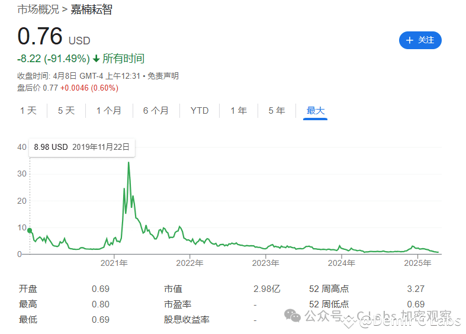Click the 股息收益率 label
Image resolution: width=466 pixels, height=334 pixels.
pyautogui.click(x=187, y=320)
